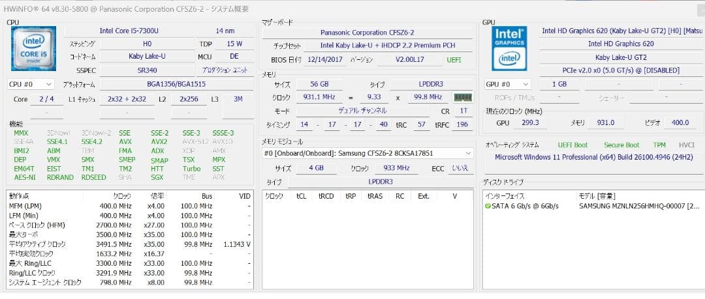Select the システム エージェント クロック row
Image resolution: width=705 pixels, height=299 pixels.
(x=130, y=283)
